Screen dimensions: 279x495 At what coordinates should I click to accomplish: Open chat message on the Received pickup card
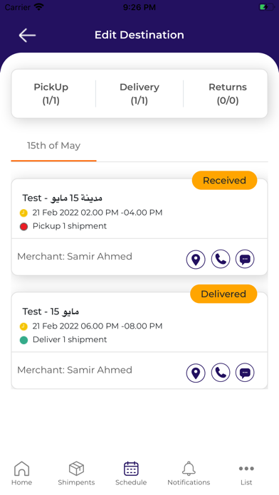[245, 259]
